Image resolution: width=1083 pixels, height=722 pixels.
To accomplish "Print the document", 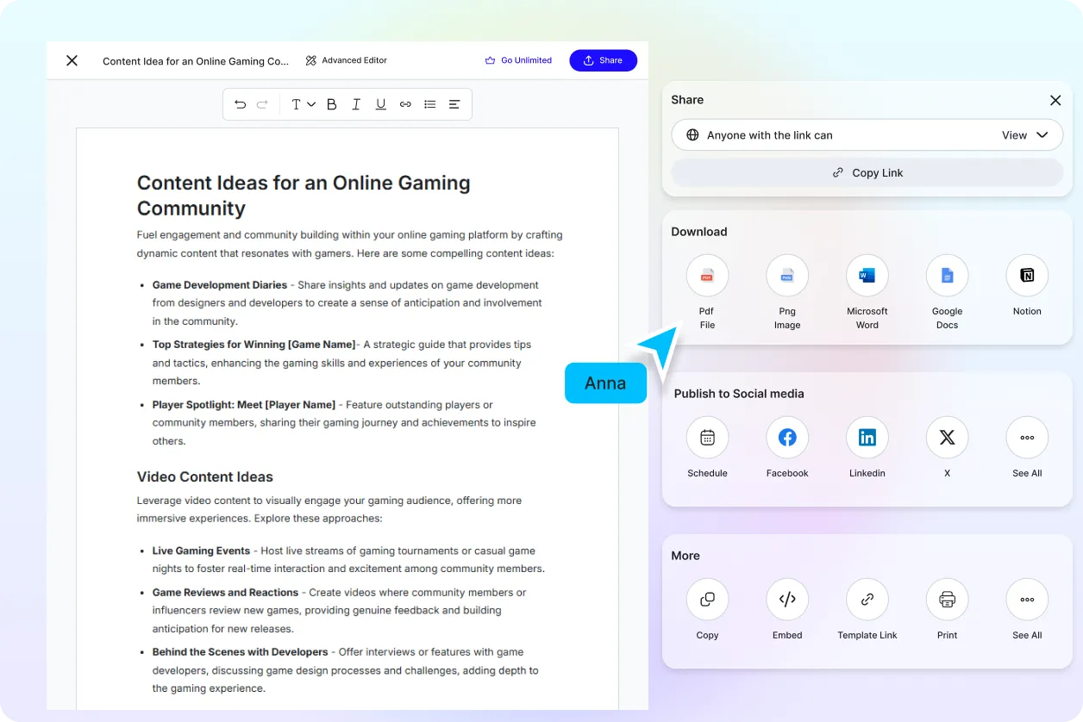I will 947,600.
